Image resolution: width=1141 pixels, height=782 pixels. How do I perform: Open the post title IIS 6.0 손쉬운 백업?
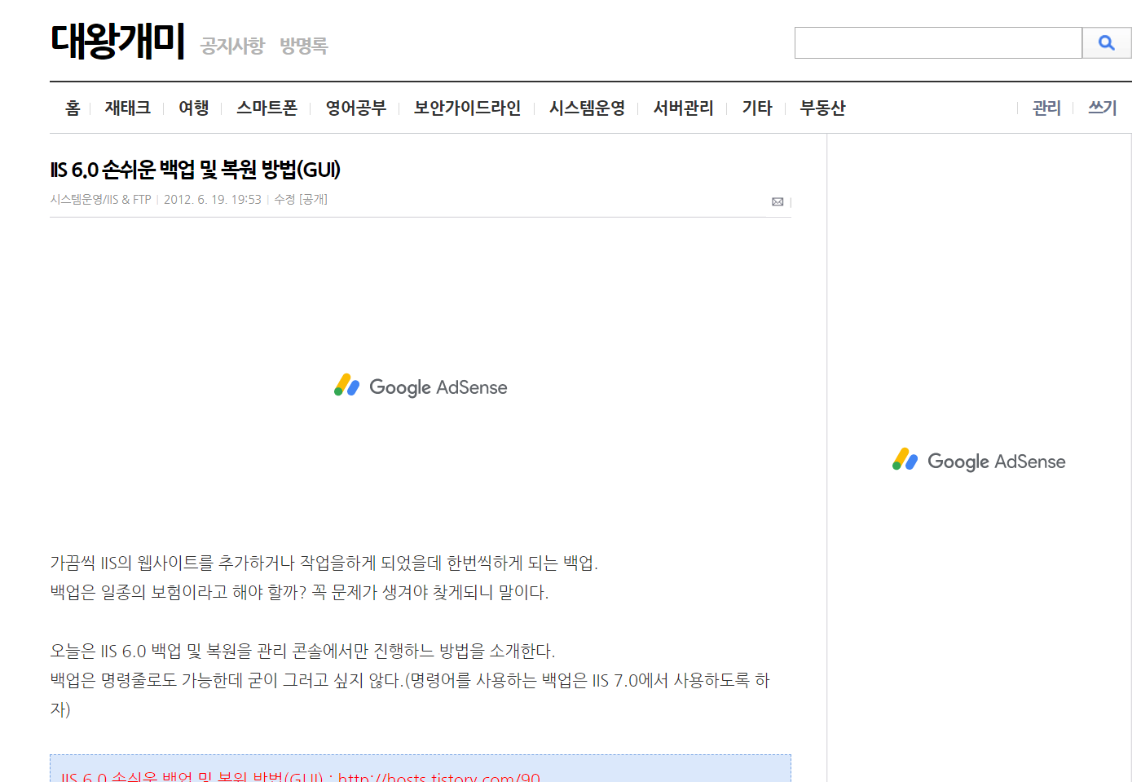(x=196, y=170)
